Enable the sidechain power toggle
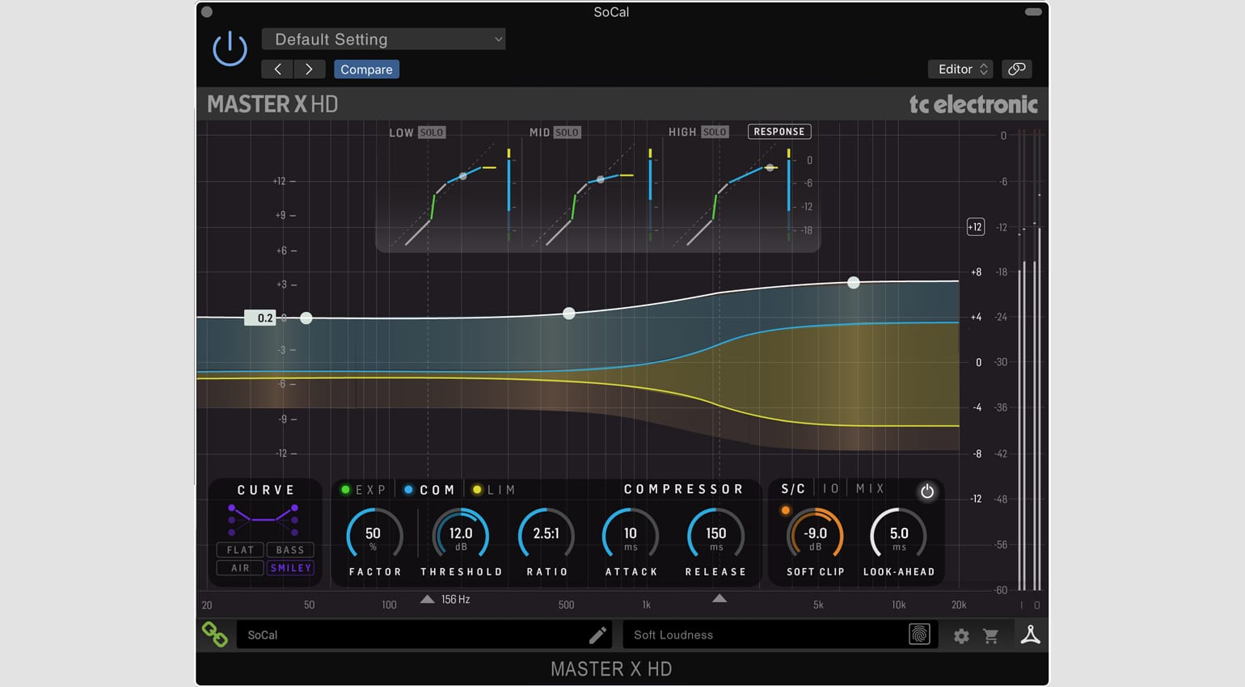 [x=927, y=491]
